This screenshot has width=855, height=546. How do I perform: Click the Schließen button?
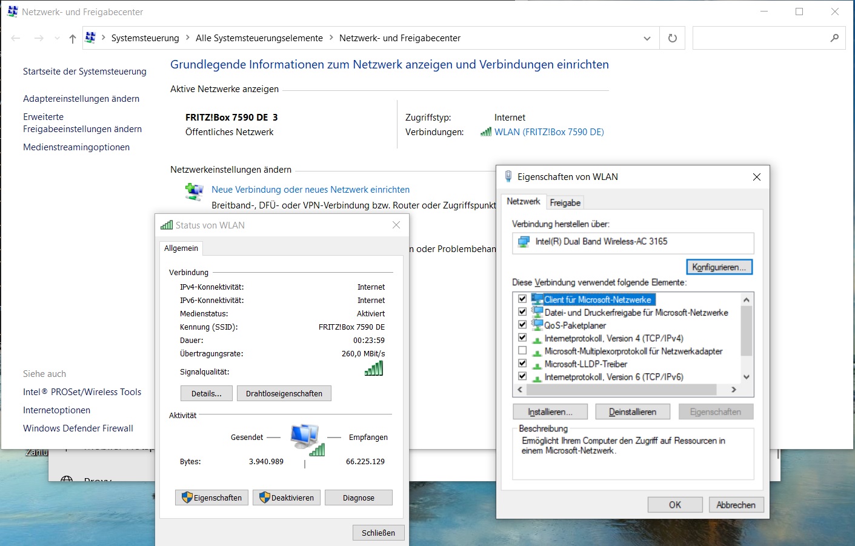[x=378, y=533]
